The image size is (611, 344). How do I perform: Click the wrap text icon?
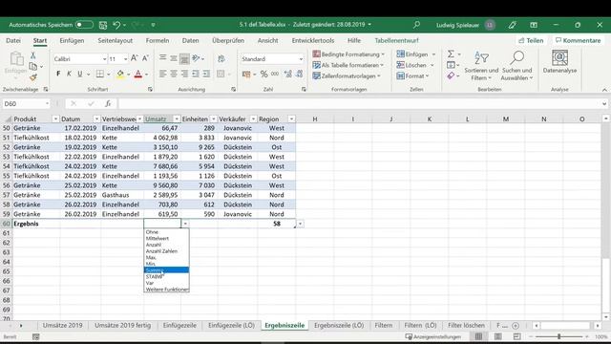[221, 59]
